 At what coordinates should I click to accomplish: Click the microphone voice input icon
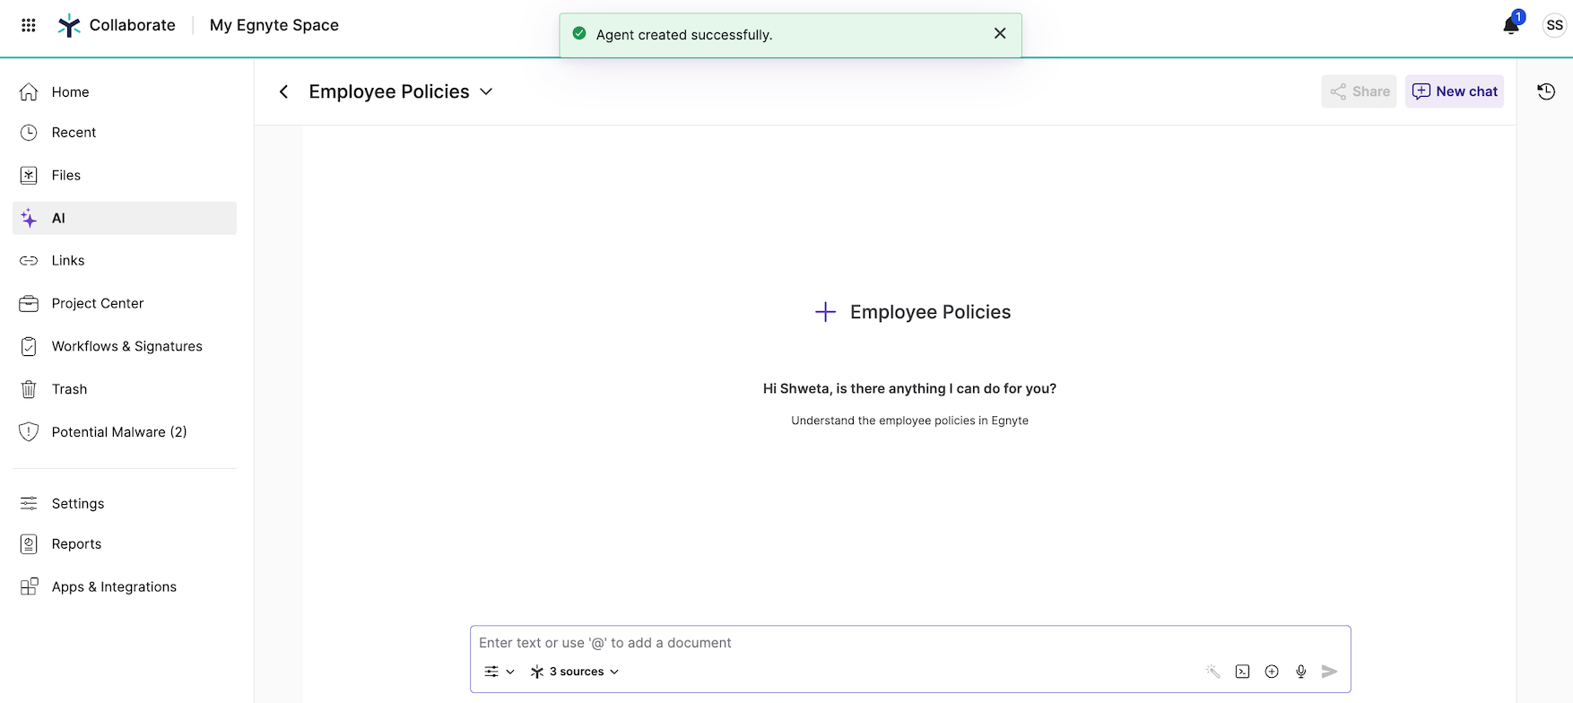pyautogui.click(x=1300, y=672)
